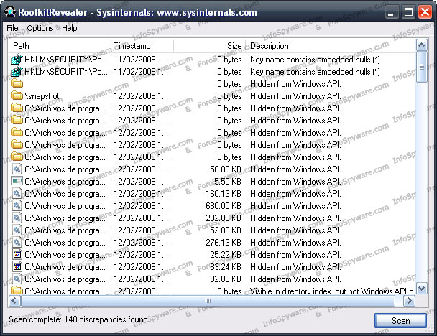Click the file icon in the 276.13 KB row
Screen dimensions: 437x336
tap(17, 243)
